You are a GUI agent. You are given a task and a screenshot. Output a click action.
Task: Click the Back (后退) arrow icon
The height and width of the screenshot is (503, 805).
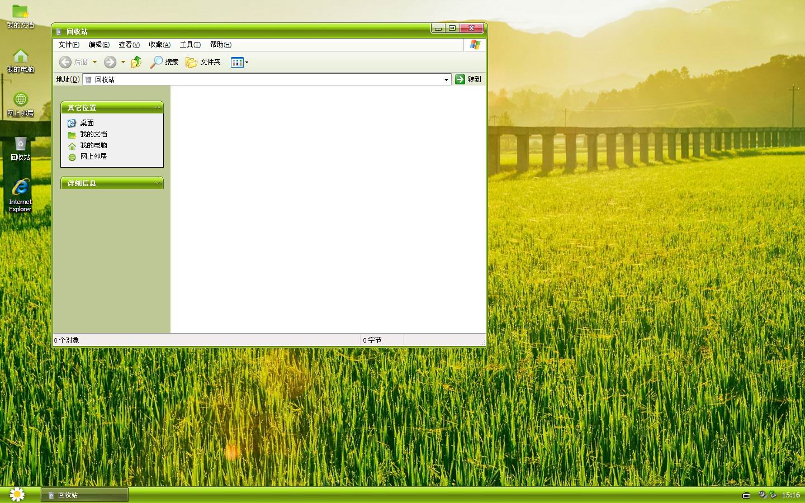coord(65,62)
